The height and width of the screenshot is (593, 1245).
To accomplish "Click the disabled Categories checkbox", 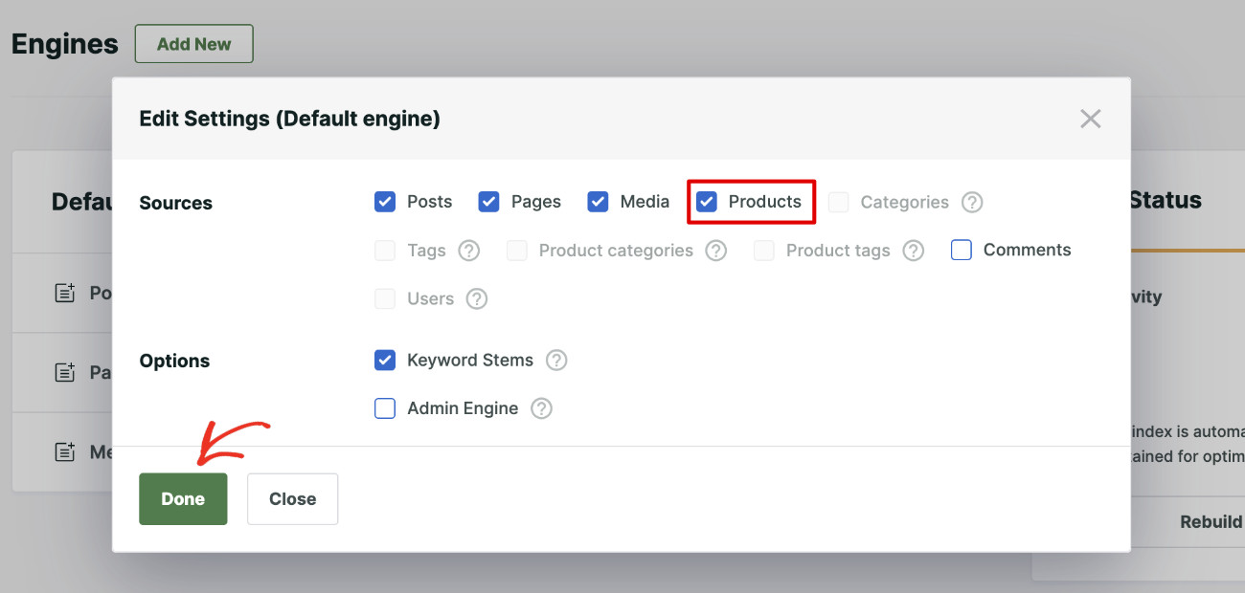I will 839,202.
